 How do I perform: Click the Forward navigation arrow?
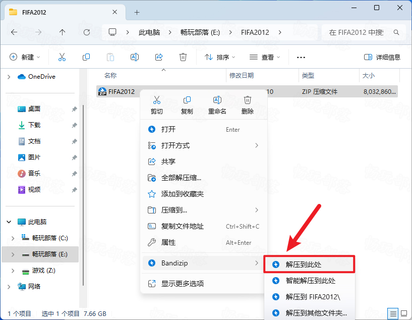pos(38,32)
